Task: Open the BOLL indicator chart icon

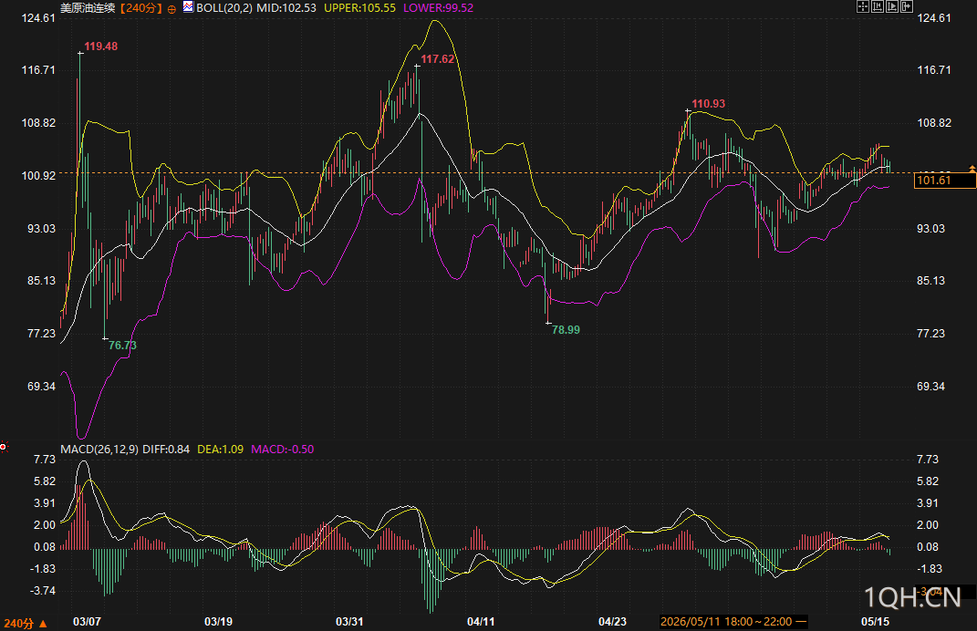Action: tap(188, 7)
